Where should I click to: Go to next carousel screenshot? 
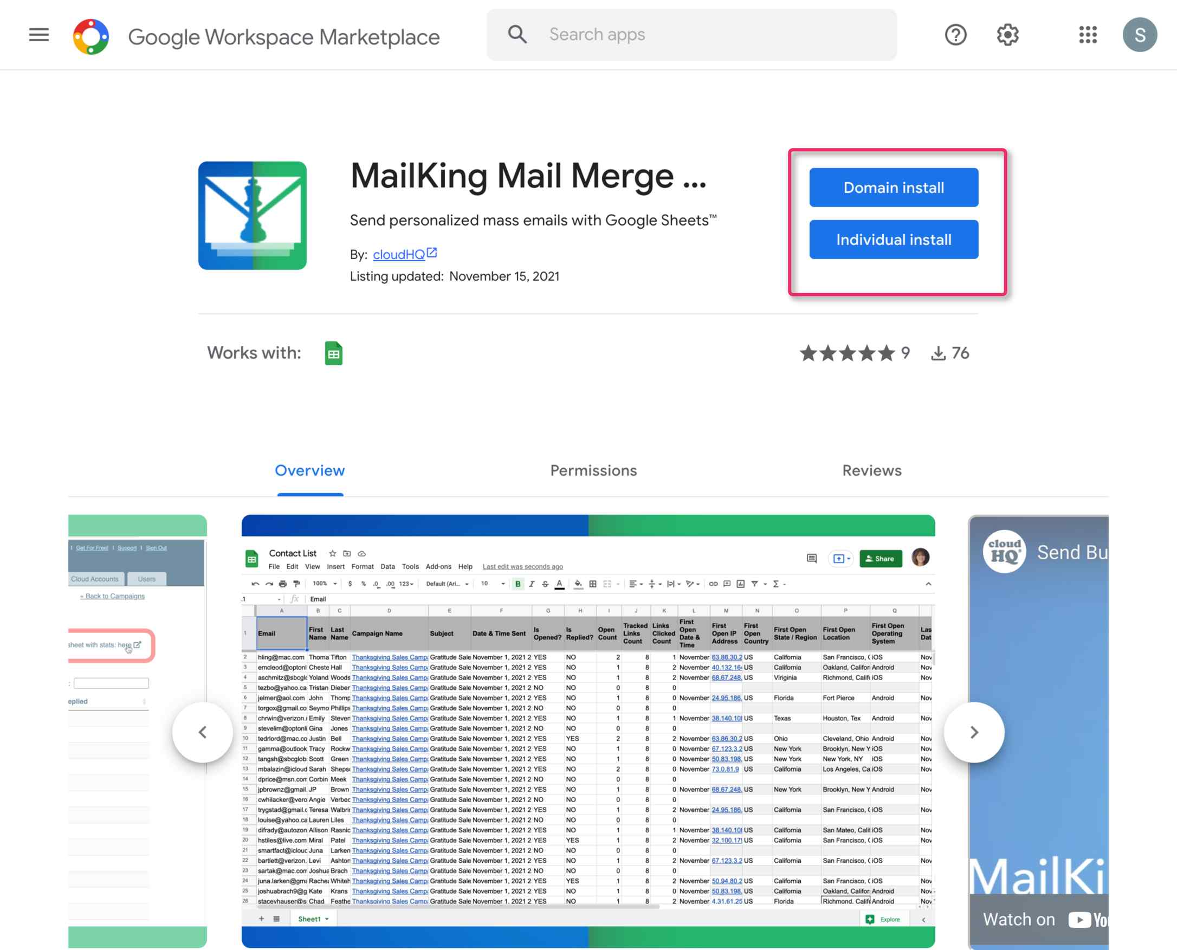click(974, 732)
